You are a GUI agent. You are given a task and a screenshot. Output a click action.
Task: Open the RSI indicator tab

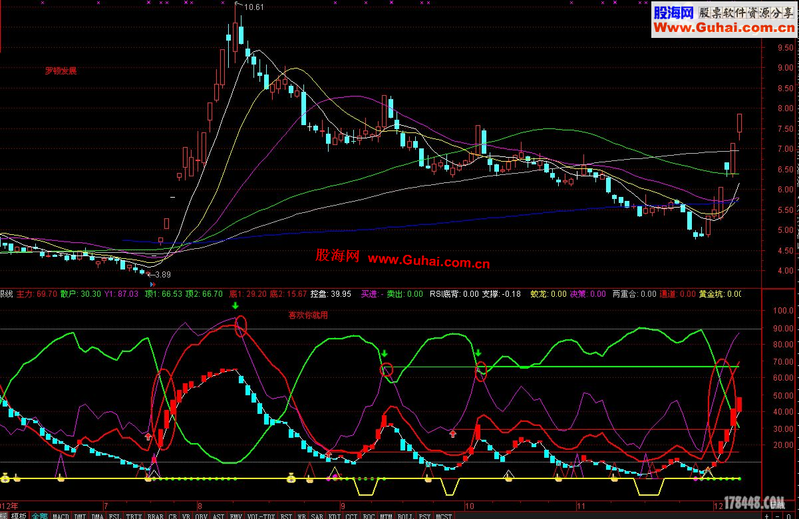click(287, 516)
